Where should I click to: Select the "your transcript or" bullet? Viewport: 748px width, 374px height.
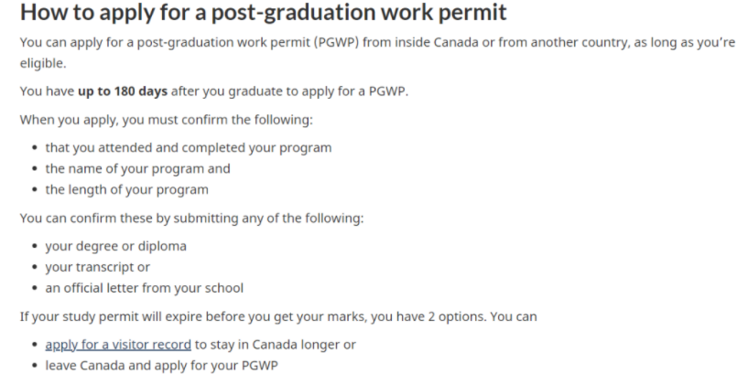(97, 267)
